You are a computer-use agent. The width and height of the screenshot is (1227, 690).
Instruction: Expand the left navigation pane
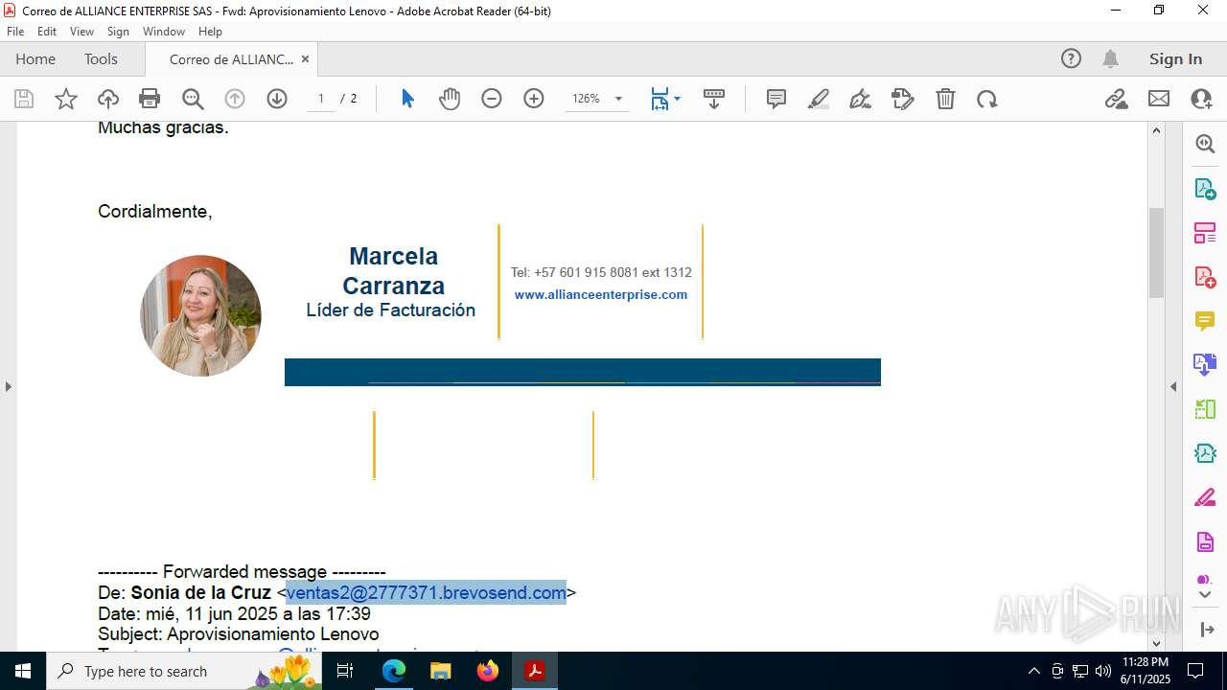(x=8, y=386)
